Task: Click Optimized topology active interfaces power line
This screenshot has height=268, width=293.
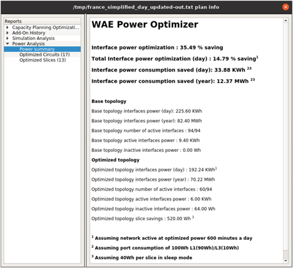Action: [x=152, y=199]
